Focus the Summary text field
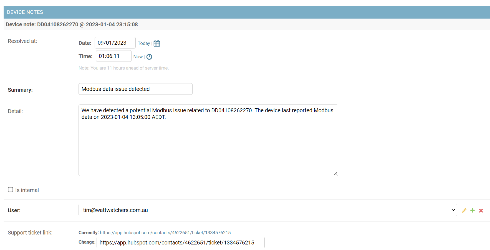490x250 pixels. 135,89
